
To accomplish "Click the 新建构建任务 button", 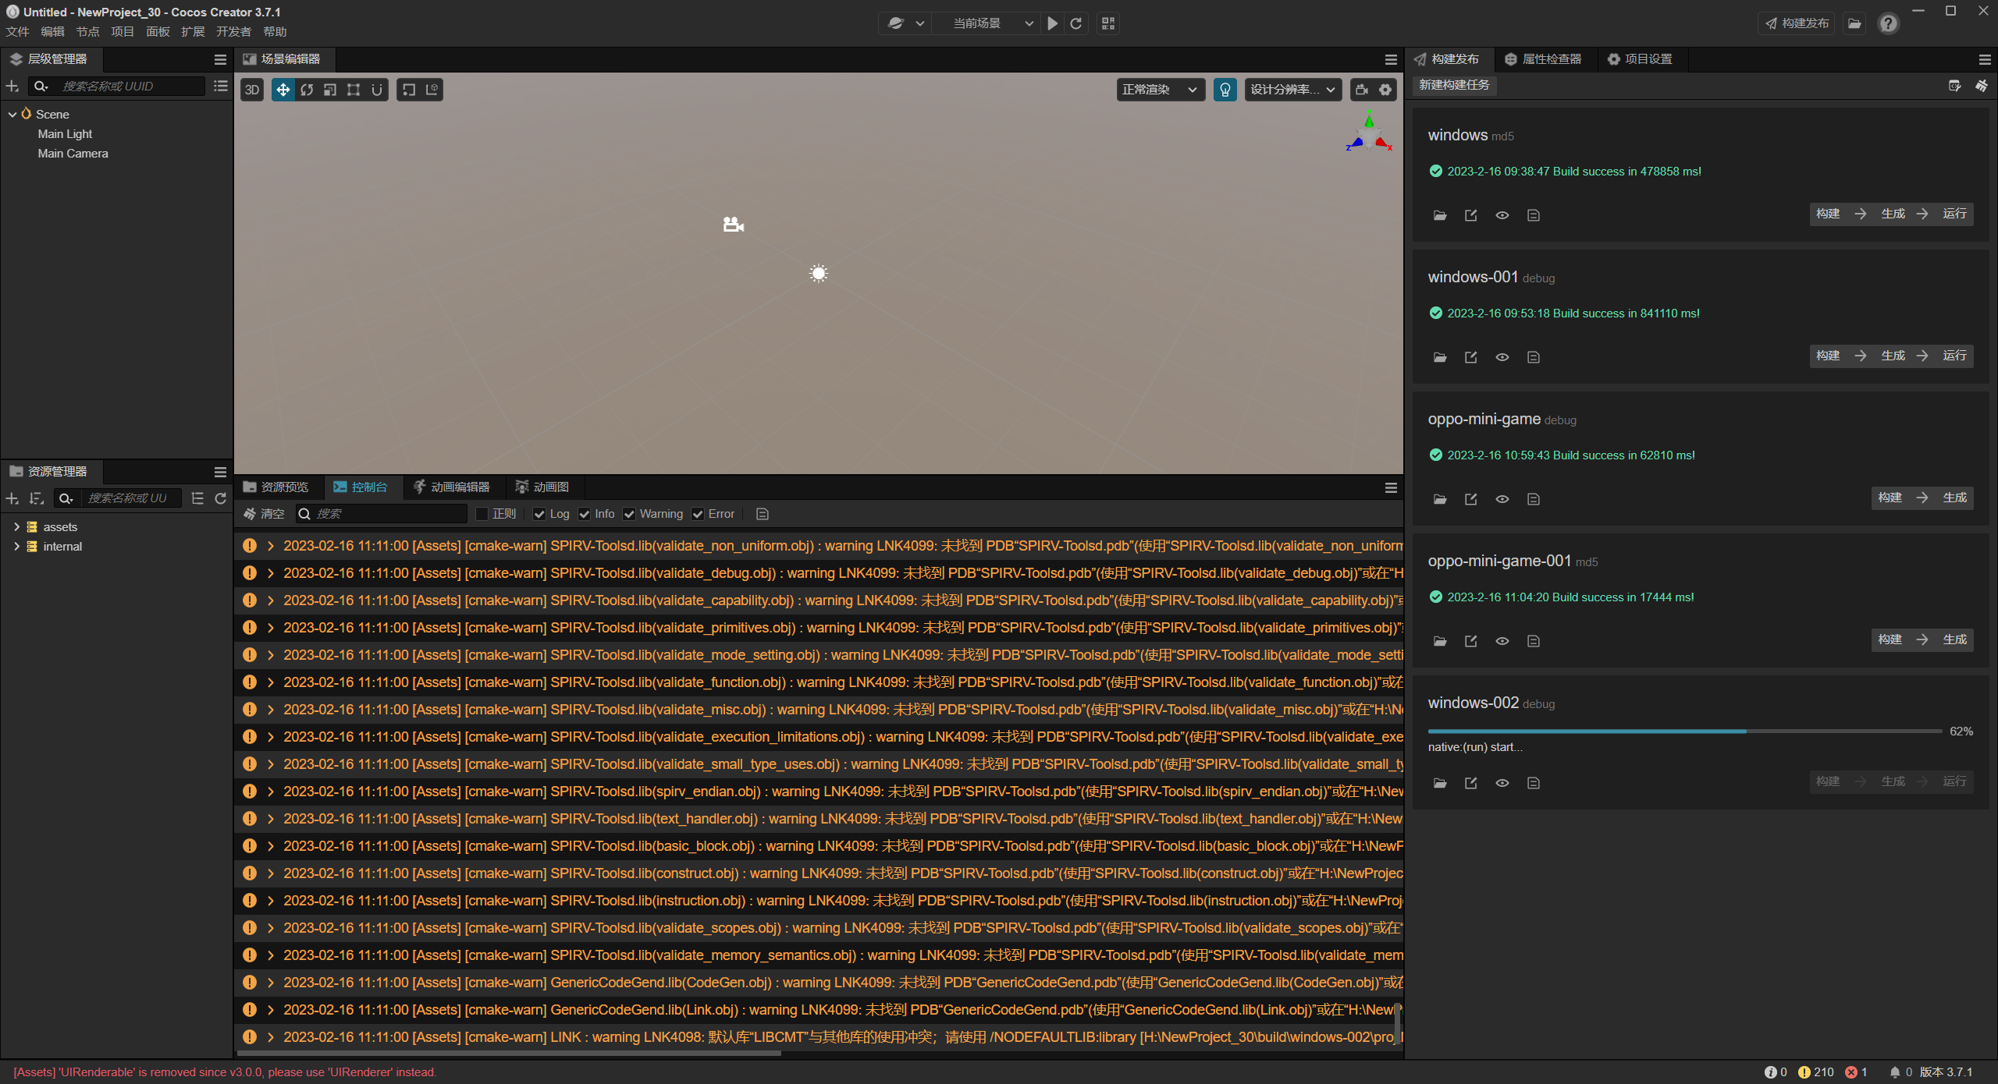I will click(x=1454, y=85).
